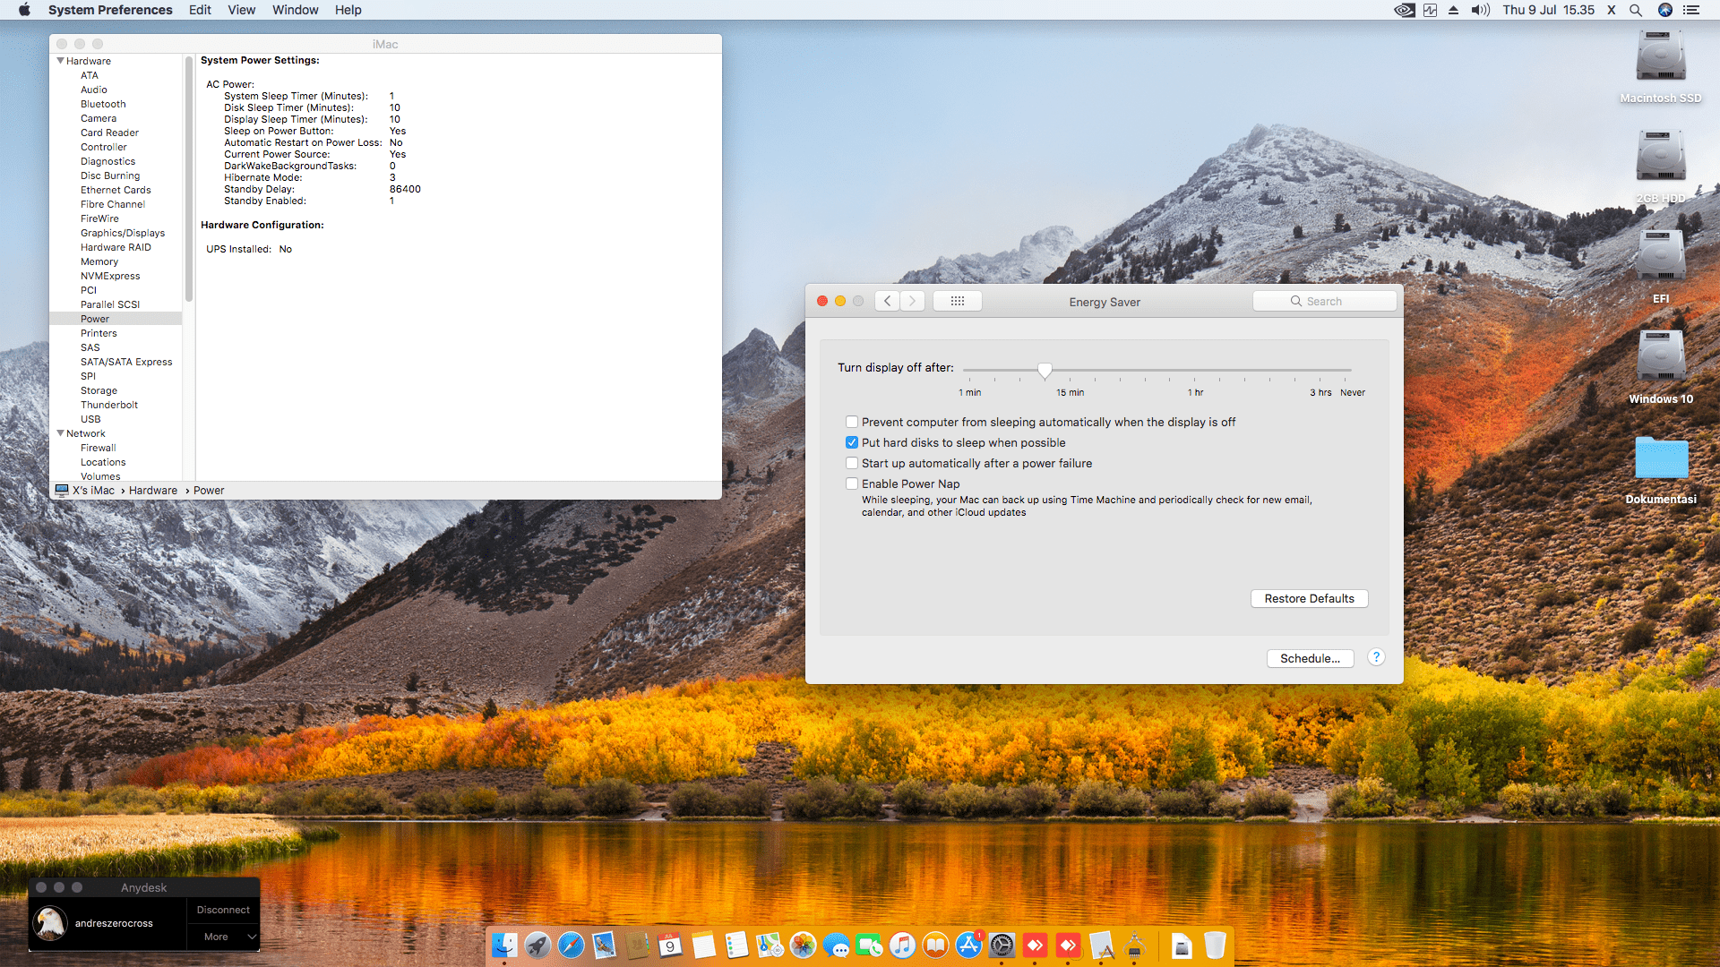Click the back arrow in Energy Saver

click(x=887, y=301)
